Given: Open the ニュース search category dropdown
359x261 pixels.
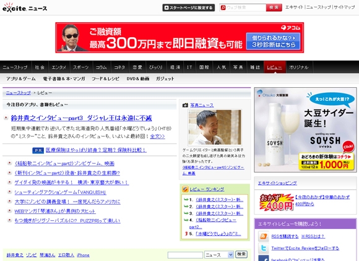Looking at the screenshot, I should [x=219, y=255].
